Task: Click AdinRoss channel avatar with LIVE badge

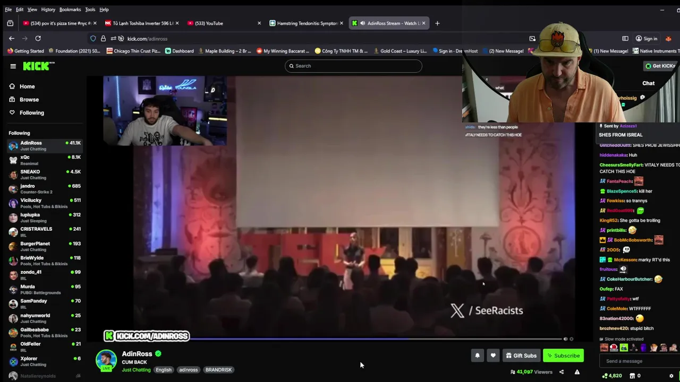Action: pos(106,360)
